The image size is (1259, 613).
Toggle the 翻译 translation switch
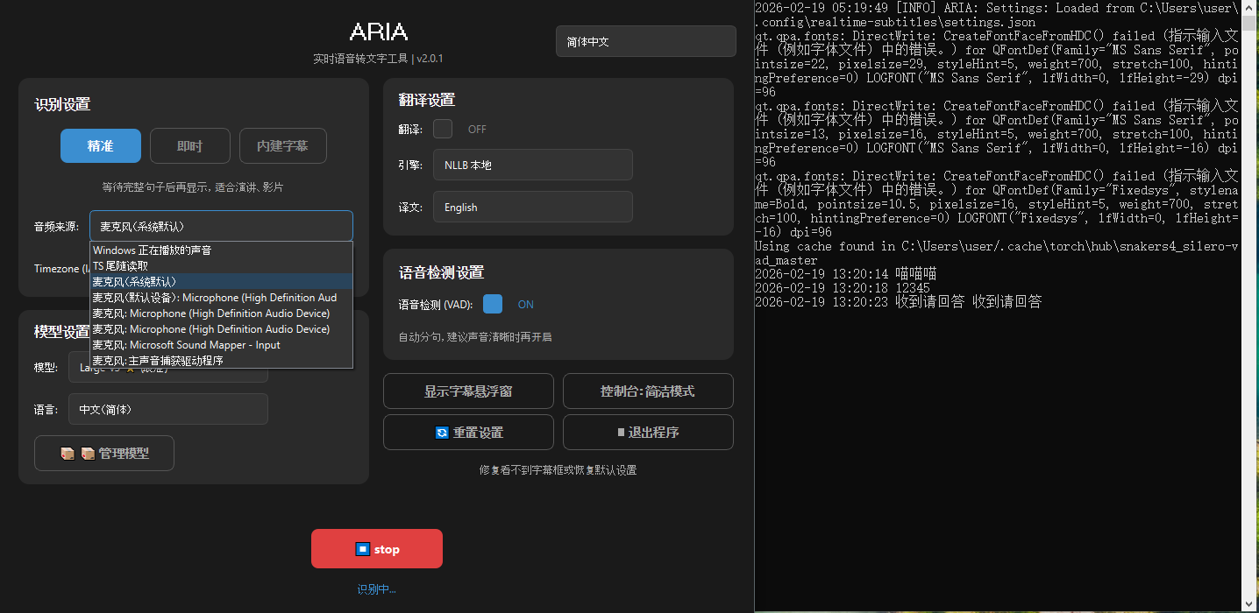point(443,129)
